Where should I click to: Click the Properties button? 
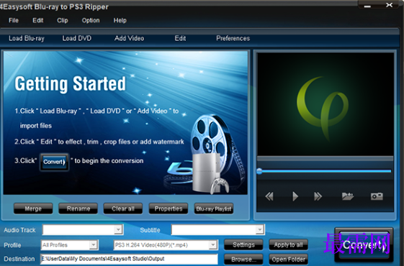click(x=169, y=208)
